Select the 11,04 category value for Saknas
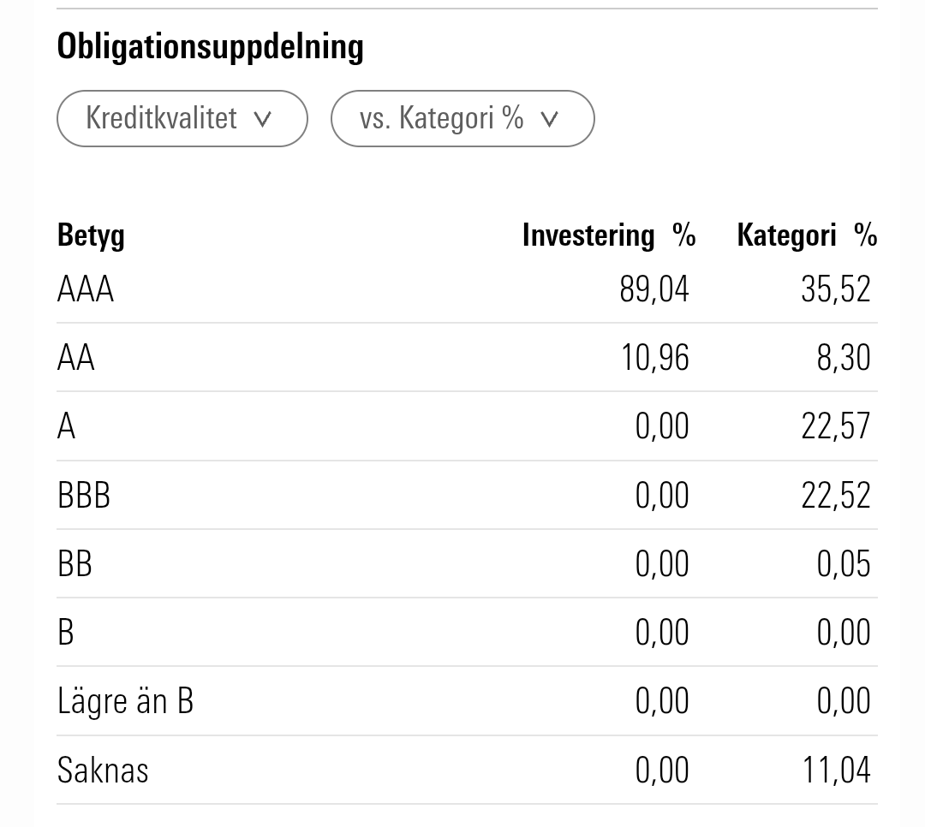This screenshot has height=827, width=925. click(x=837, y=770)
